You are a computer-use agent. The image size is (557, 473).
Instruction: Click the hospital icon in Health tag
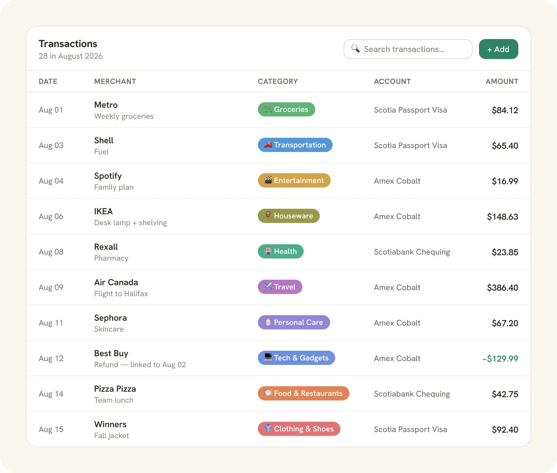pyautogui.click(x=268, y=251)
